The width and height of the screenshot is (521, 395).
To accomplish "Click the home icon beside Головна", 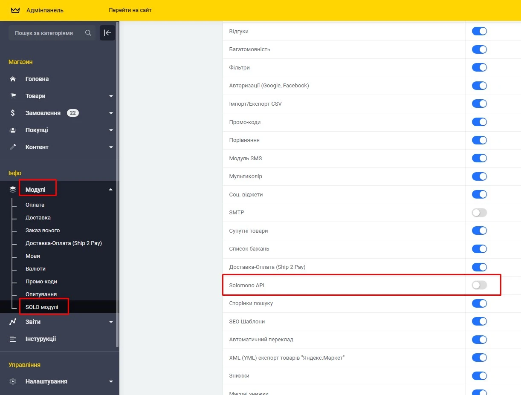I will (13, 79).
